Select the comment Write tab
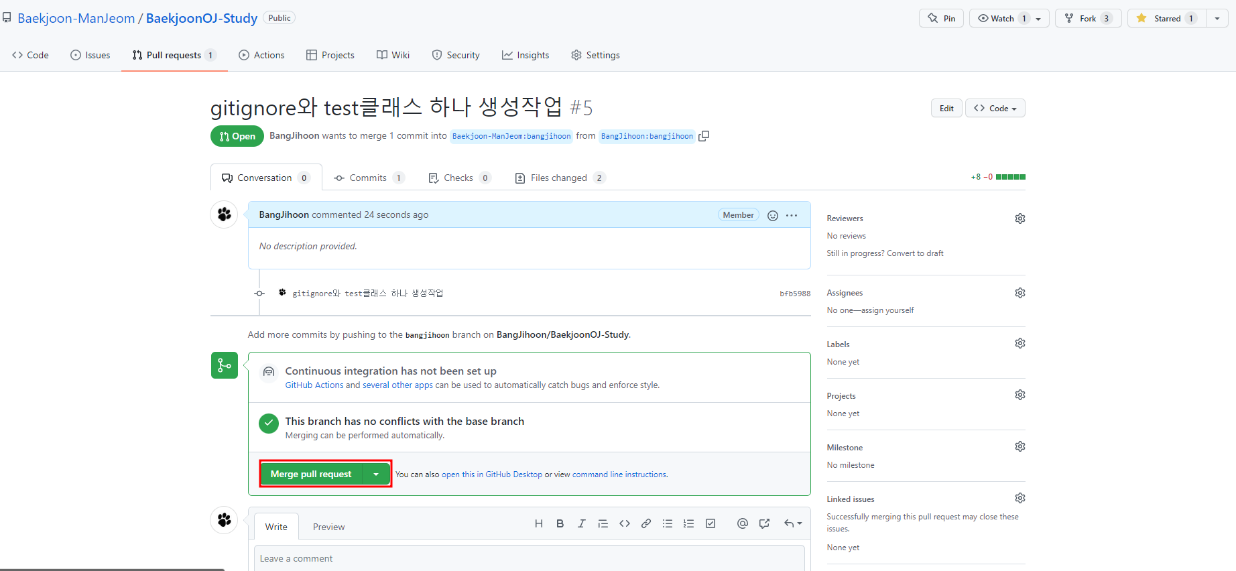This screenshot has height=571, width=1236. click(x=276, y=527)
